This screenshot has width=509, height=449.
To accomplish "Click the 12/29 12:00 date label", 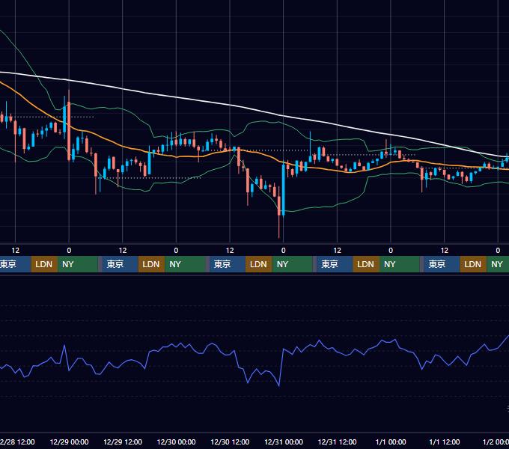I will 123,442.
